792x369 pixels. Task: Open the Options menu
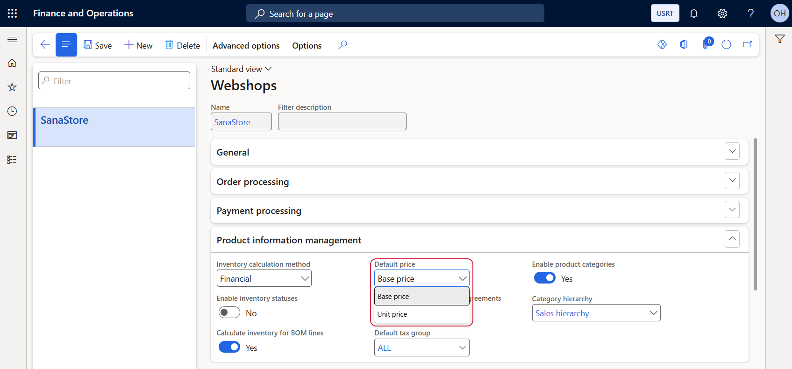[x=307, y=46]
